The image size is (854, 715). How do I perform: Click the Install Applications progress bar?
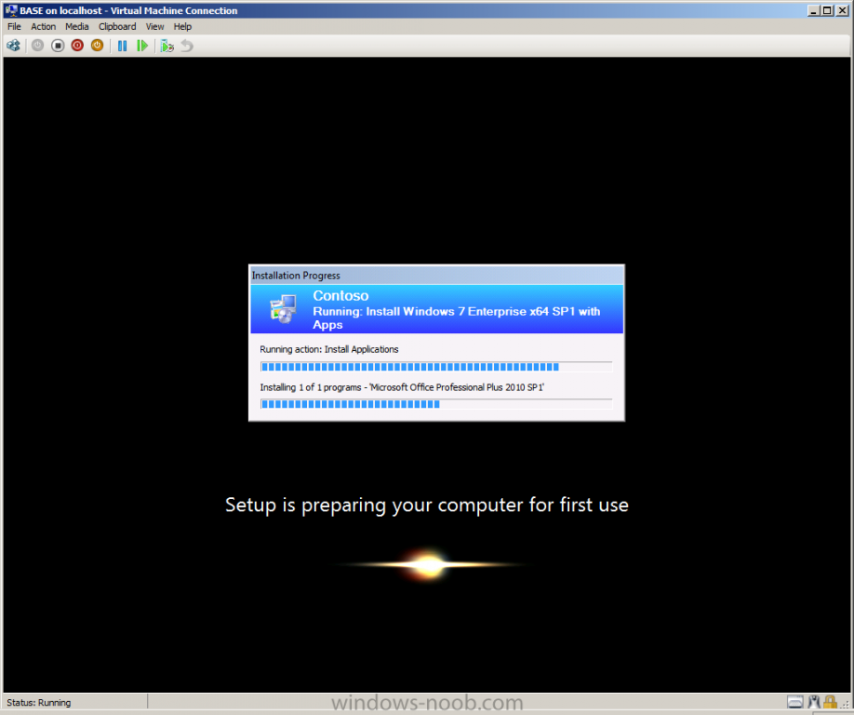coord(436,367)
